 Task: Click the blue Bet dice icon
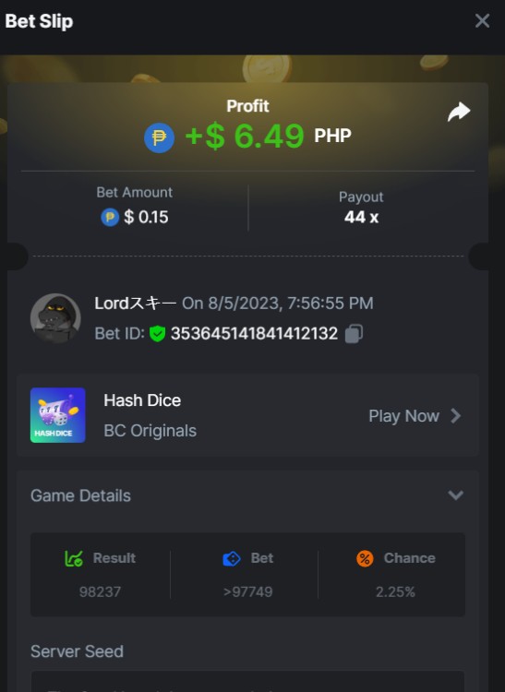click(x=232, y=559)
